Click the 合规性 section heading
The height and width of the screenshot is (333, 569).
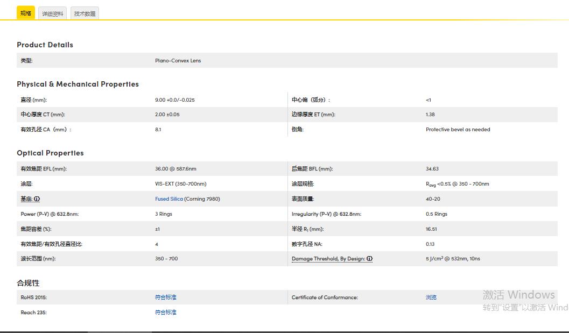(x=28, y=283)
